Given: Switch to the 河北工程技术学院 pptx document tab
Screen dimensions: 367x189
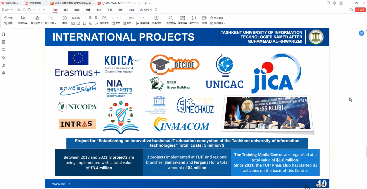Looking at the screenshot, I should [73, 3].
